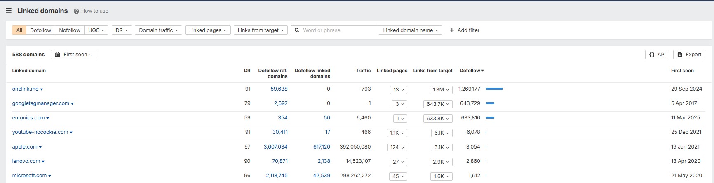Viewport: 714px width, 183px height.
Task: Click the Linked pages column header
Action: tap(392, 71)
